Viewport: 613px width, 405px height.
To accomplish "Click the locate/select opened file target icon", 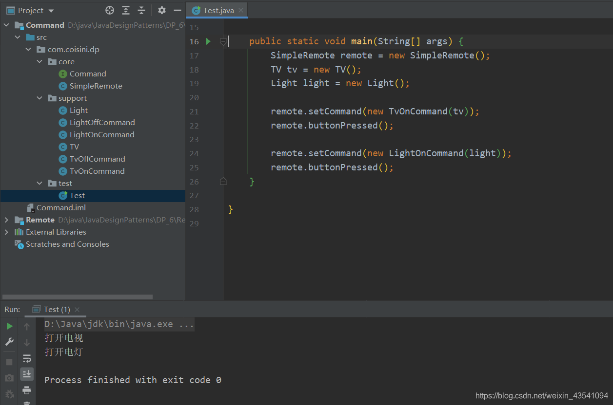I will point(110,10).
